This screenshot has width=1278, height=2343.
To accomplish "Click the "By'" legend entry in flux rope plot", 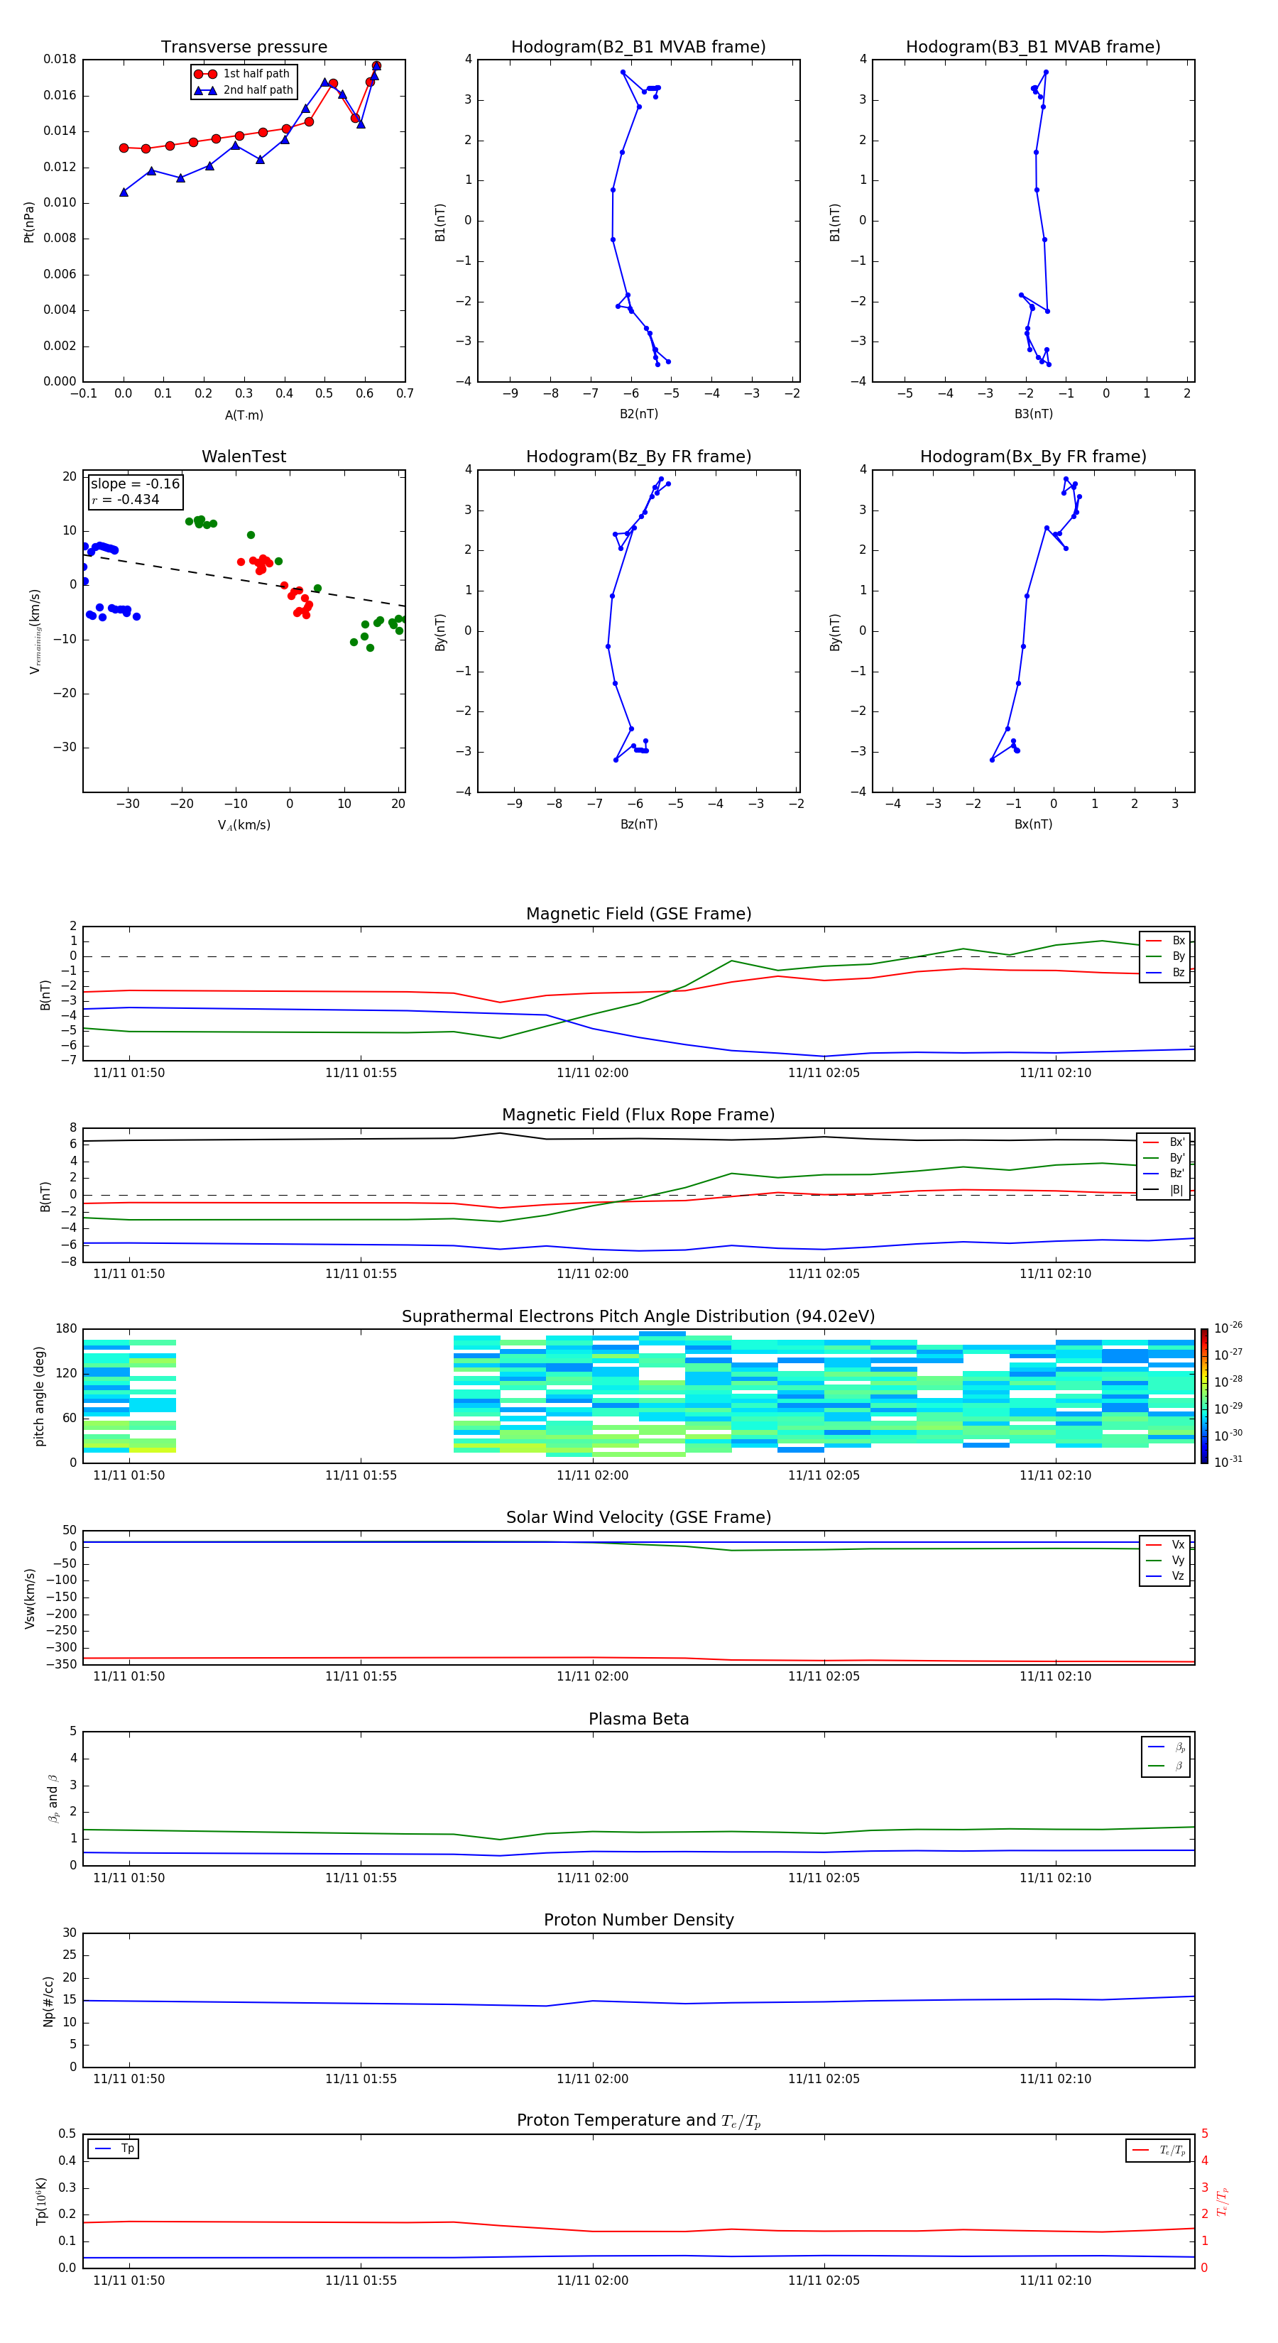I will [x=1164, y=1158].
